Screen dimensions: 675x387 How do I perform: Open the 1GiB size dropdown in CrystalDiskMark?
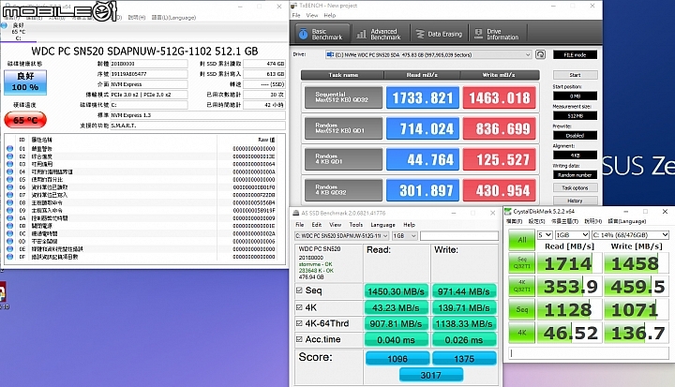click(x=572, y=234)
